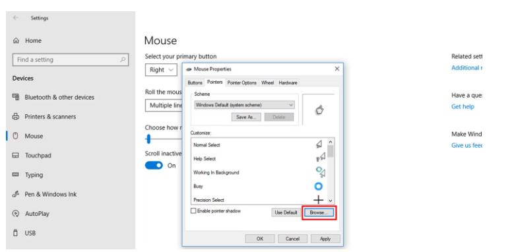This screenshot has height=252, width=510.
Task: Open the Additional mouse options link
Action: (466, 68)
